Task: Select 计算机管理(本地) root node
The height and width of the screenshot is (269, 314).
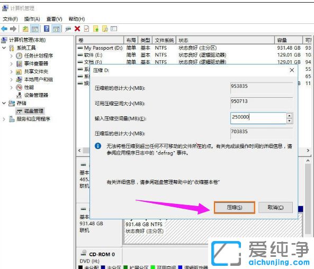Action: pyautogui.click(x=27, y=40)
